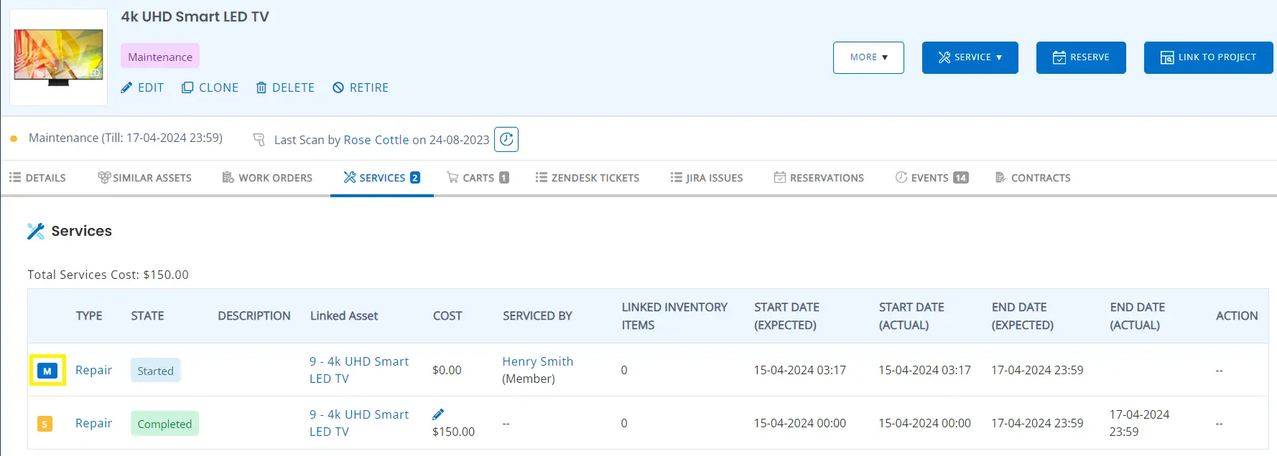Screen dimensions: 1277x456
Task: Switch to the Details tab
Action: (37, 178)
